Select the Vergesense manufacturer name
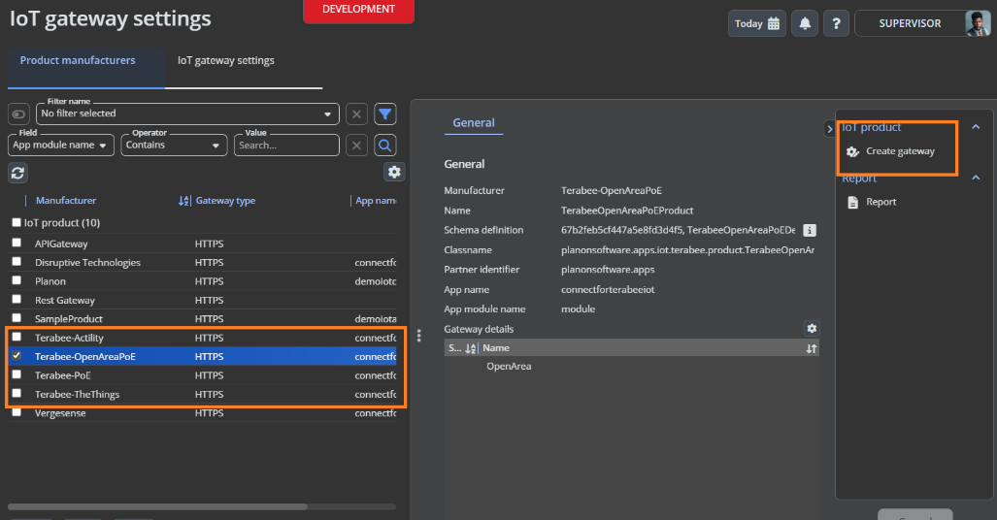 click(x=60, y=413)
